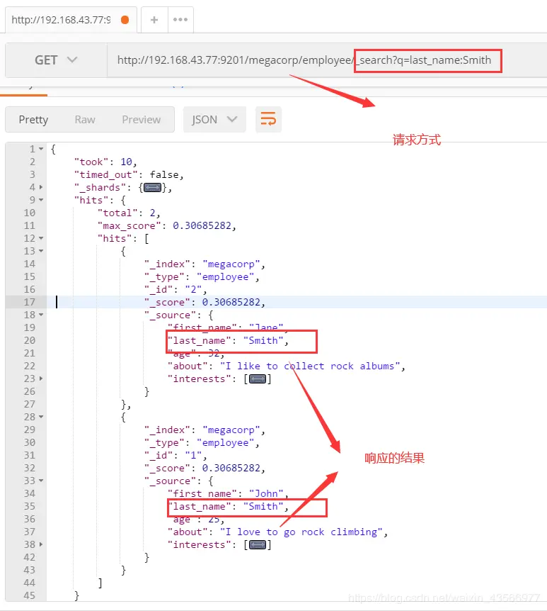The width and height of the screenshot is (547, 611).
Task: Click the "_score" value on line 17
Action: point(231,302)
